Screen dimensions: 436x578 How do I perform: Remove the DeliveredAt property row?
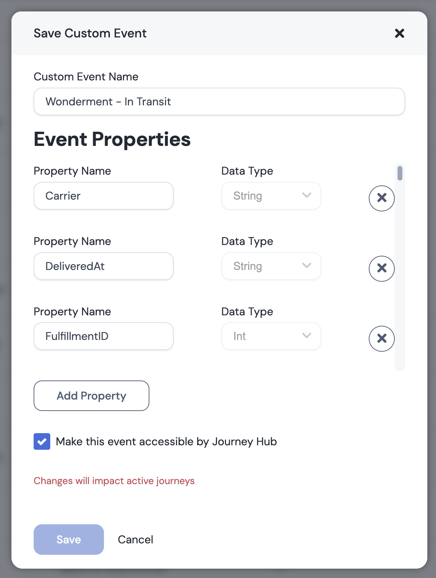[x=382, y=269]
